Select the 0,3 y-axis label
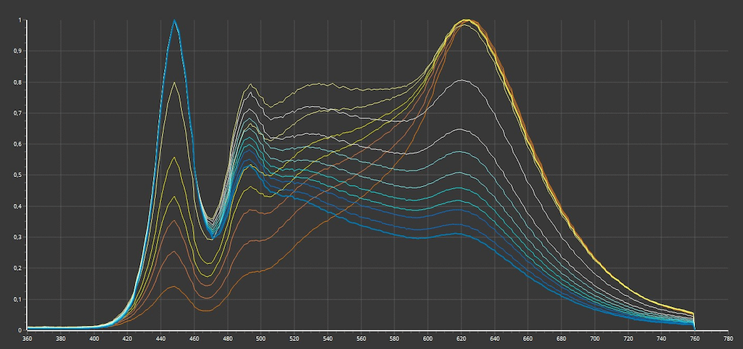Viewport: 743px width, 349px height. click(x=17, y=237)
